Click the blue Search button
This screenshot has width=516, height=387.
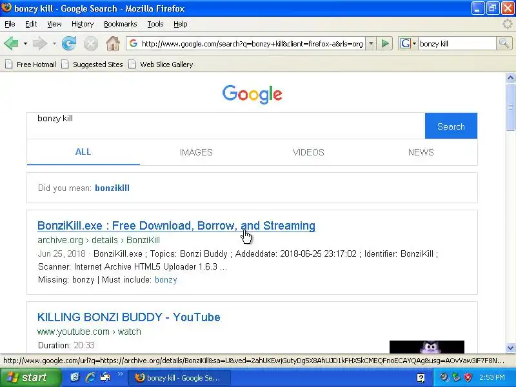tap(451, 126)
